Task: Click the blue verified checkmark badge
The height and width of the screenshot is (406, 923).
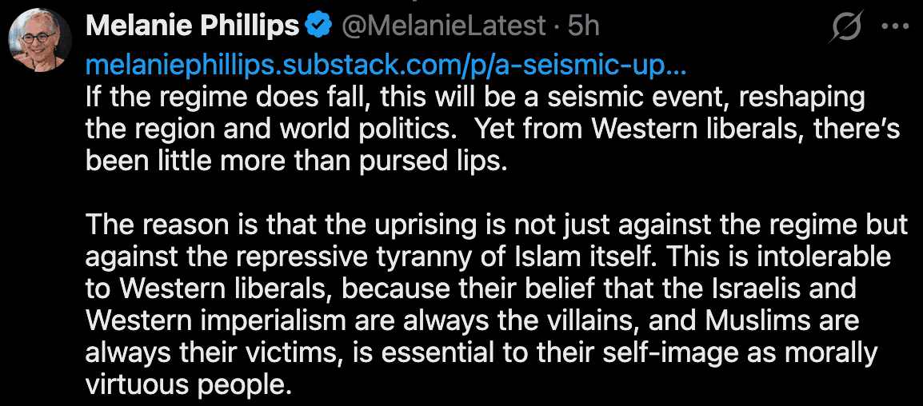Action: [319, 26]
